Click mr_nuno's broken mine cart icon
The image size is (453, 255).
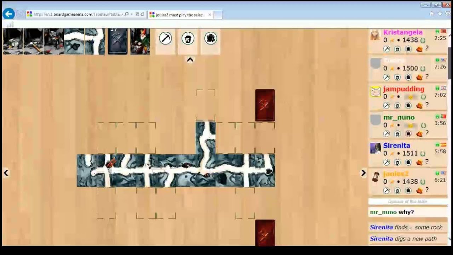(408, 134)
